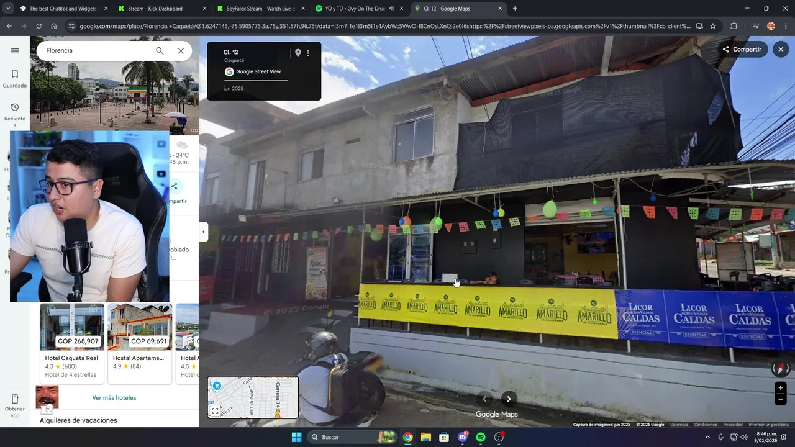Click the taskbar volume speaker icon
The image size is (795, 447).
[x=744, y=437]
